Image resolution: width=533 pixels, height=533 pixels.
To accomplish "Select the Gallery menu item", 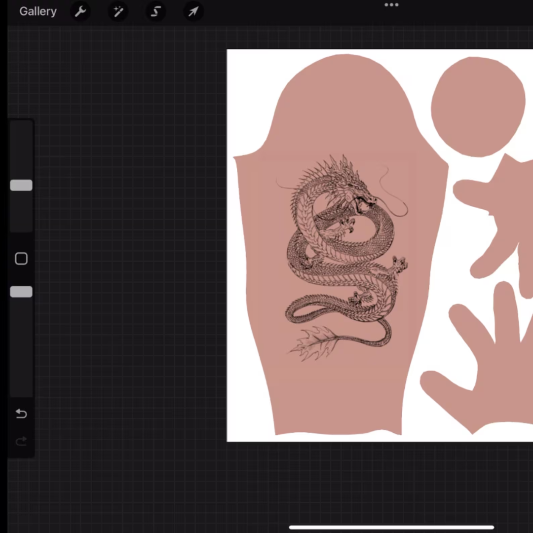I will (x=38, y=11).
